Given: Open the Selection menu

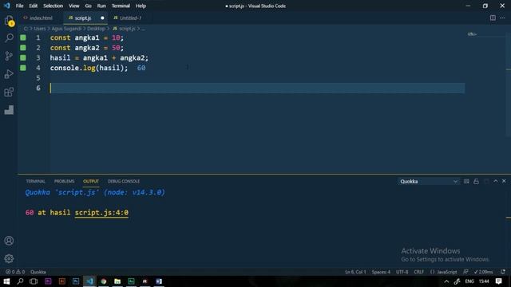Looking at the screenshot, I should click(x=53, y=6).
